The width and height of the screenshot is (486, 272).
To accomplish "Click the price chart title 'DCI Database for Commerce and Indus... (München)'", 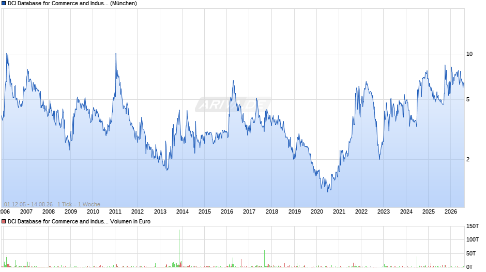I will (72, 4).
